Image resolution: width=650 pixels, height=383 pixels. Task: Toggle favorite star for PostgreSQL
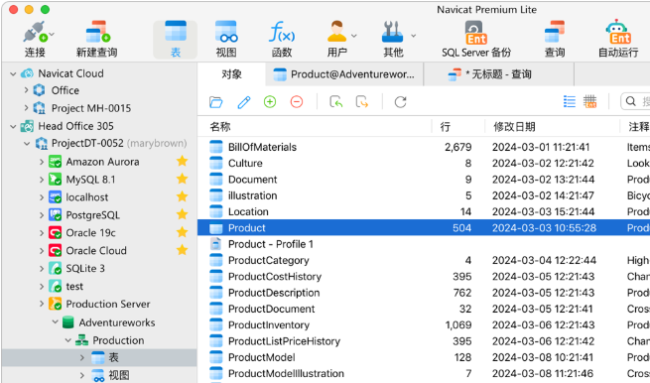click(x=182, y=214)
